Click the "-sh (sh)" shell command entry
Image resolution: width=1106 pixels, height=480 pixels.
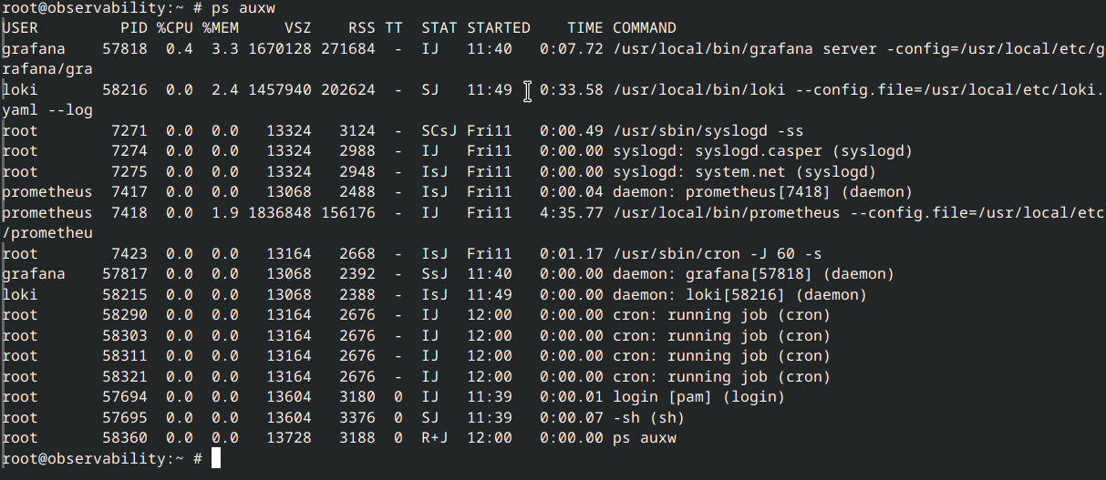pyautogui.click(x=648, y=418)
